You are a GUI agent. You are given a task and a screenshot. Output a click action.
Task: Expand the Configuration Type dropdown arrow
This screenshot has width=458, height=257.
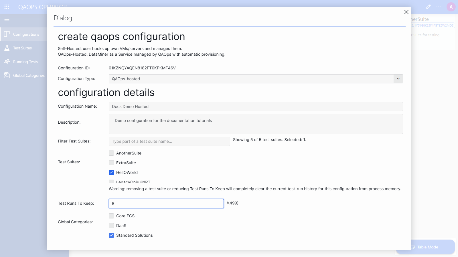(x=398, y=79)
